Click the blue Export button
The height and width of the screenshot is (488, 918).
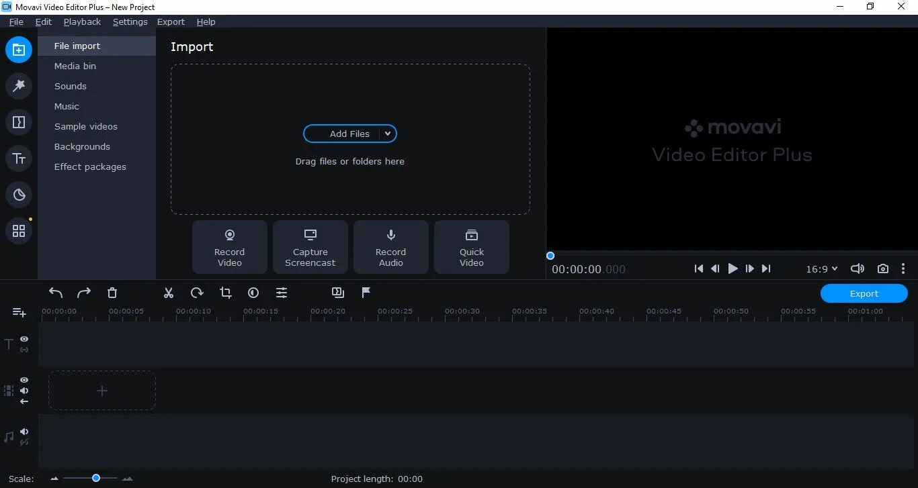pyautogui.click(x=864, y=293)
